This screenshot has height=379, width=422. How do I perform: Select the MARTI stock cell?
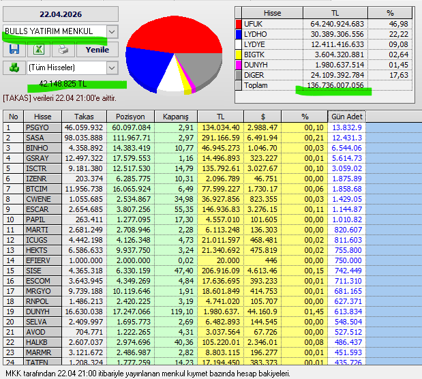(42, 230)
